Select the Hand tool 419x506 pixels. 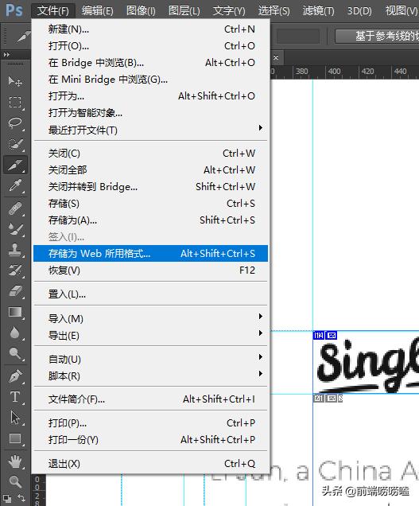(15, 461)
